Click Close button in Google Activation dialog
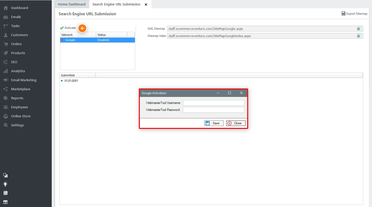Image resolution: width=372 pixels, height=207 pixels. 236,123
